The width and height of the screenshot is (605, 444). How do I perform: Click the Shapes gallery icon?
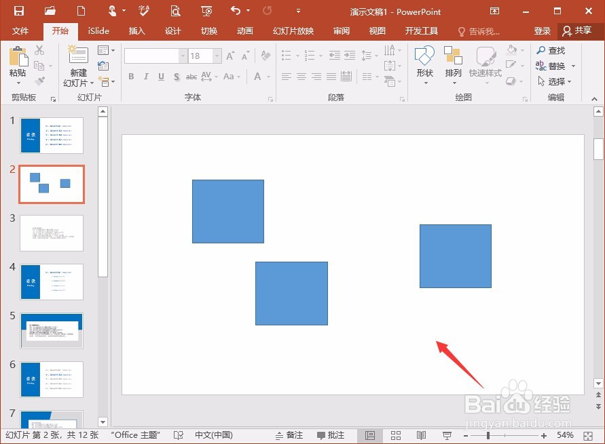[424, 56]
